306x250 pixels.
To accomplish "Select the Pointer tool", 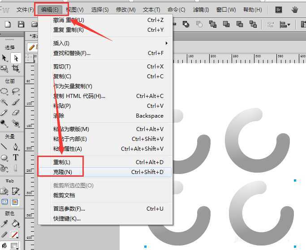I will tap(4, 58).
